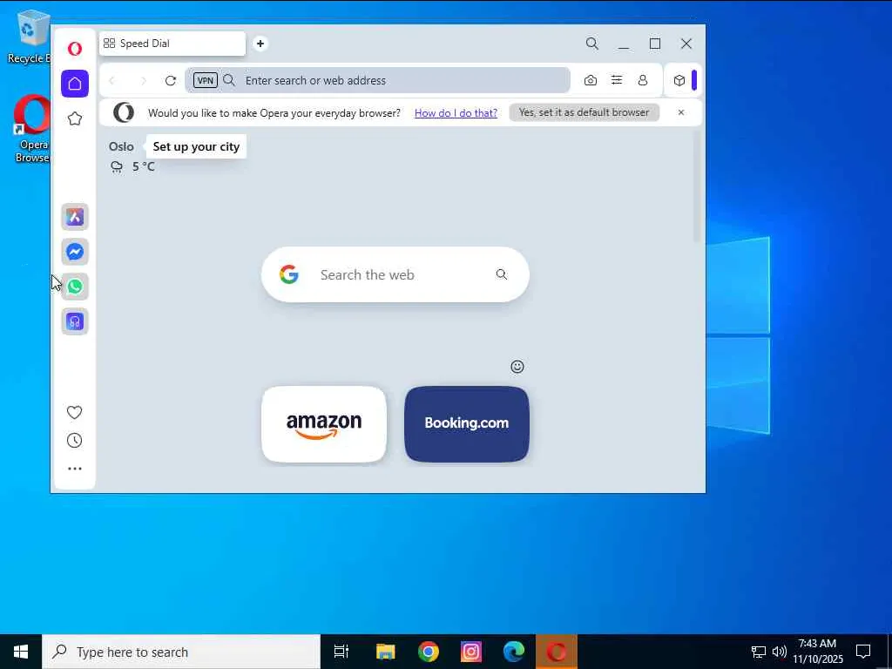Open Easy Setup sliders icon
Image resolution: width=892 pixels, height=669 pixels.
(617, 80)
